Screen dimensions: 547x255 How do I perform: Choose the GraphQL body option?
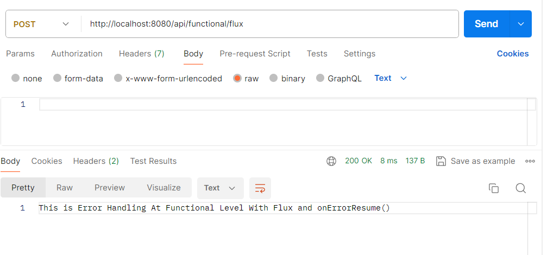(x=320, y=78)
